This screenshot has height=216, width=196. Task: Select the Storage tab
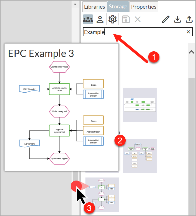coord(118,7)
